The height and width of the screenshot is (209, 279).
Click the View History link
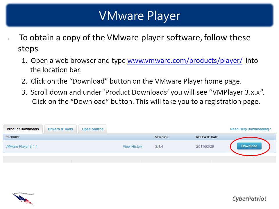point(133,146)
